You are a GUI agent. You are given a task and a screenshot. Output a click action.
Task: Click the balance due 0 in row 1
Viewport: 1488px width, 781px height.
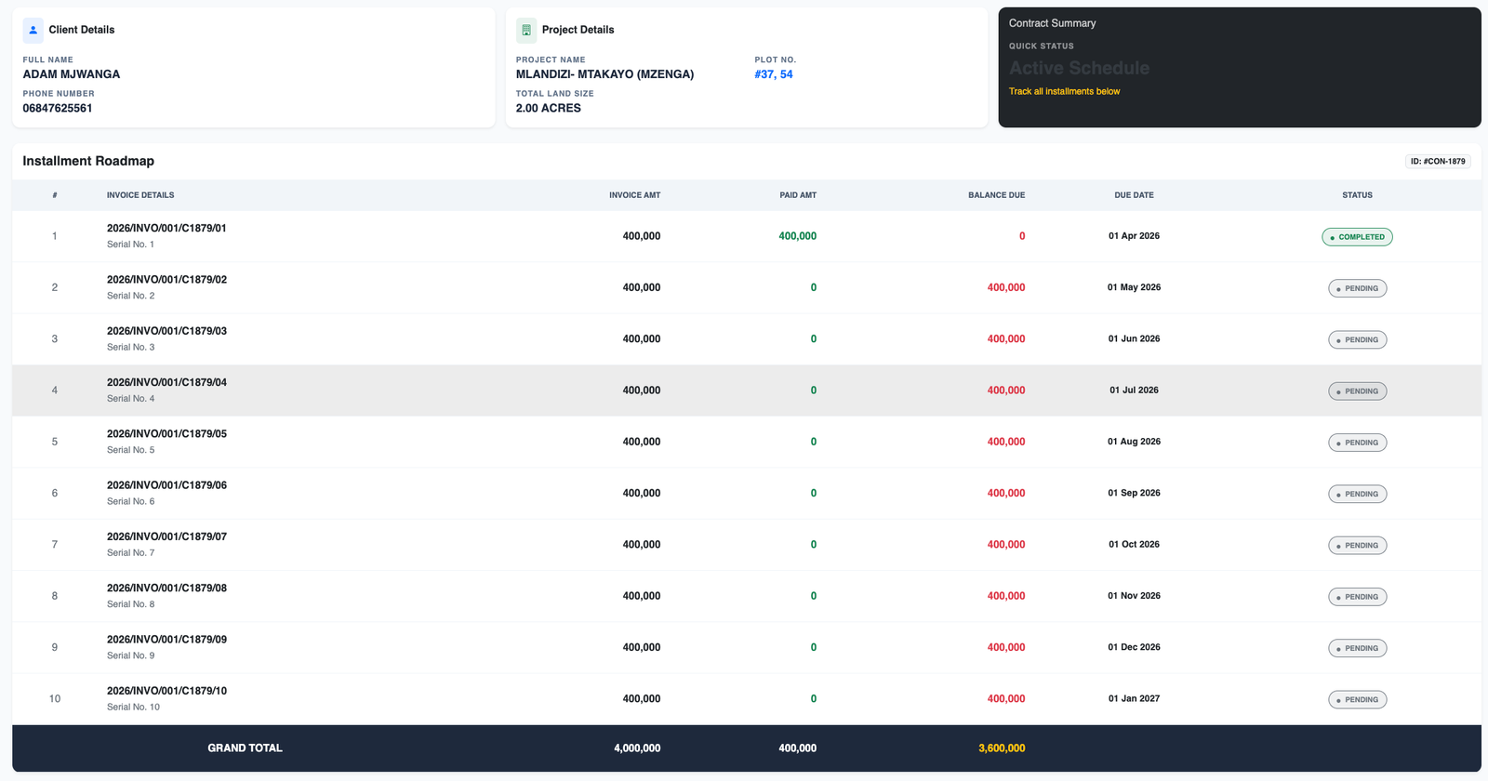pyautogui.click(x=1022, y=236)
